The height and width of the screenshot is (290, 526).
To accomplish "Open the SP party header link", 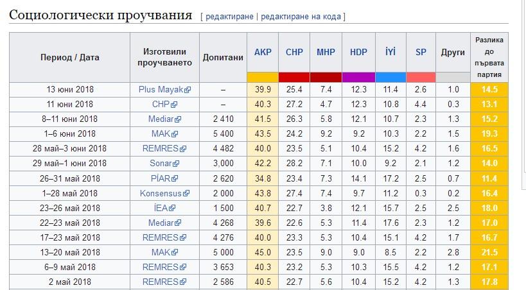I will tap(421, 52).
